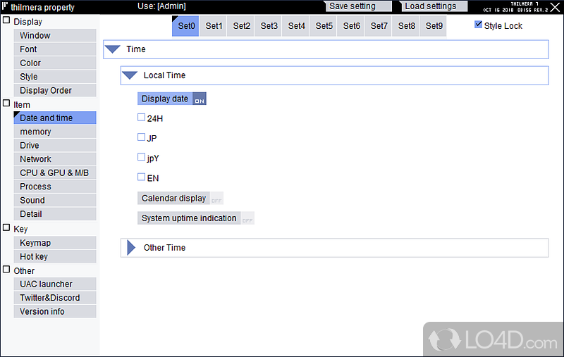Viewport: 564px width, 357px height.
Task: Click the Use: [Admin] label
Action: 161,6
